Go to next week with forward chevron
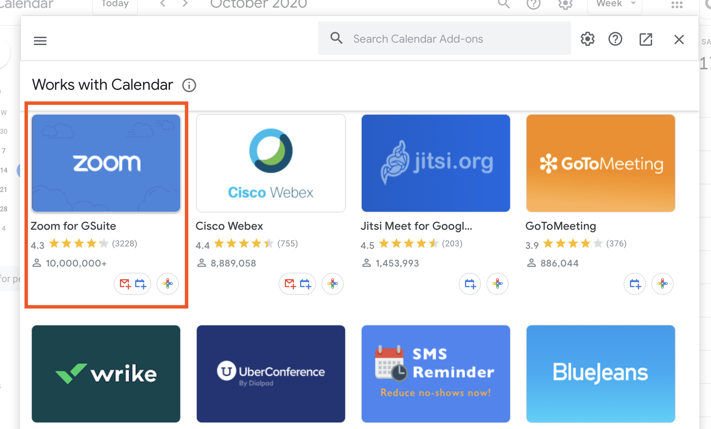This screenshot has width=711, height=429. [x=185, y=4]
